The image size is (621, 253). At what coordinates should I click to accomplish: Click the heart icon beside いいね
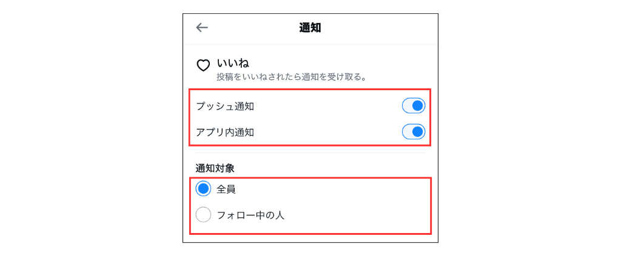[203, 65]
